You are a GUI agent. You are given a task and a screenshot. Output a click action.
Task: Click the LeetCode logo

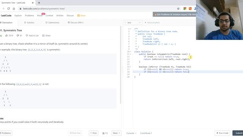click(x=6, y=16)
